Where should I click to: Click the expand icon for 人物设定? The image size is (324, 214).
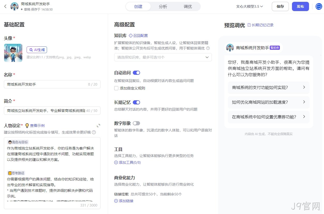[98, 126]
